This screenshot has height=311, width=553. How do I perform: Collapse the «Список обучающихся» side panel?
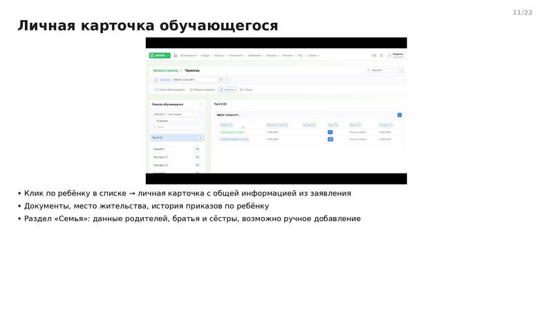pyautogui.click(x=200, y=104)
